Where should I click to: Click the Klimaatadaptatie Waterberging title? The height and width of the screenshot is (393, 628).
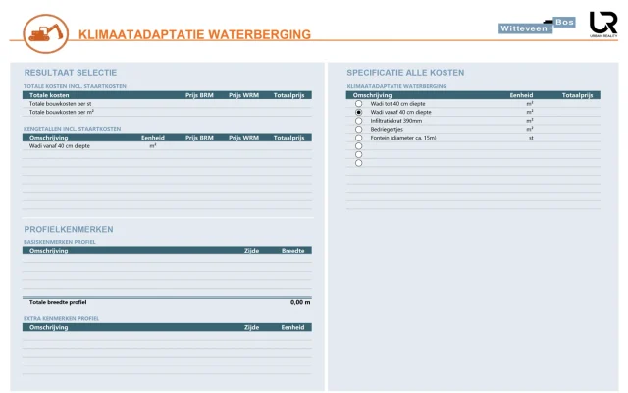[194, 34]
